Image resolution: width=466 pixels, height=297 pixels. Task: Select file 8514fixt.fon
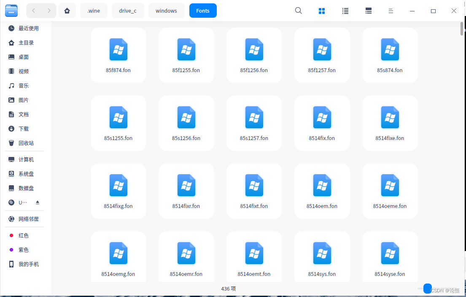[254, 191]
